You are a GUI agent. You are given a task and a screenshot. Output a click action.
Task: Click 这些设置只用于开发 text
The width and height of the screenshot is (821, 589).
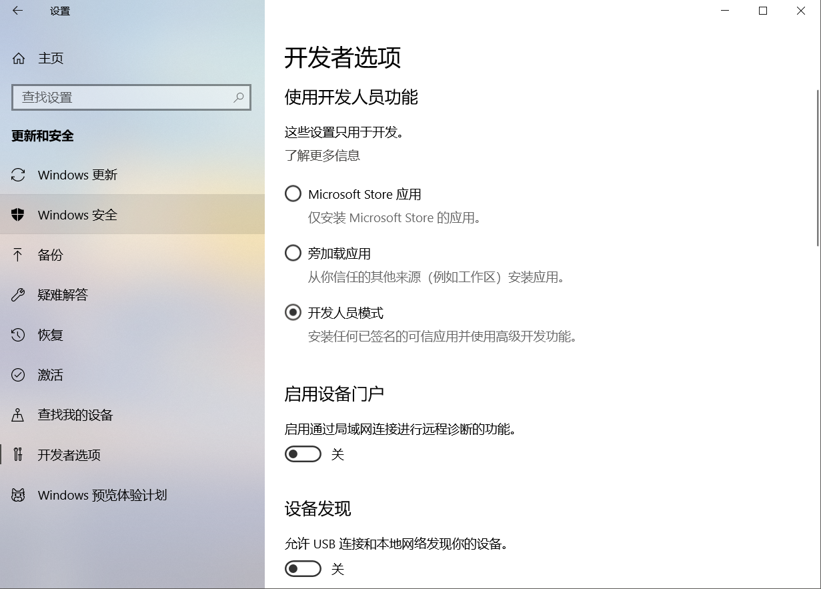tap(345, 132)
